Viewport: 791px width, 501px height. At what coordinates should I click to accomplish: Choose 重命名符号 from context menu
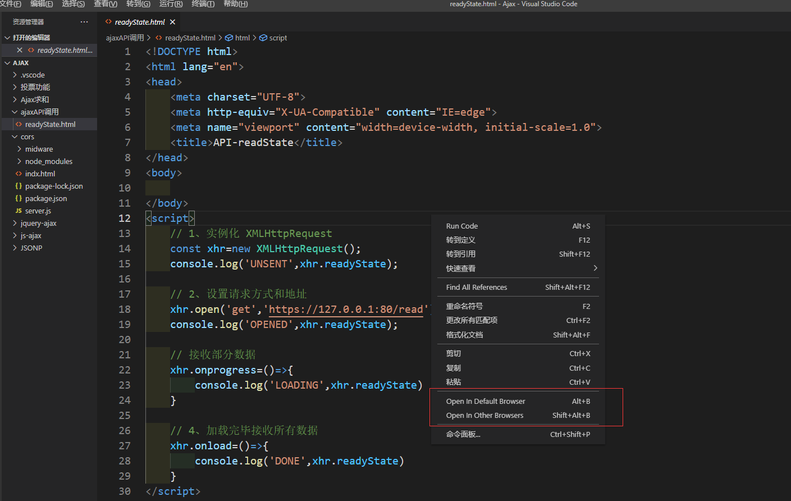point(518,306)
